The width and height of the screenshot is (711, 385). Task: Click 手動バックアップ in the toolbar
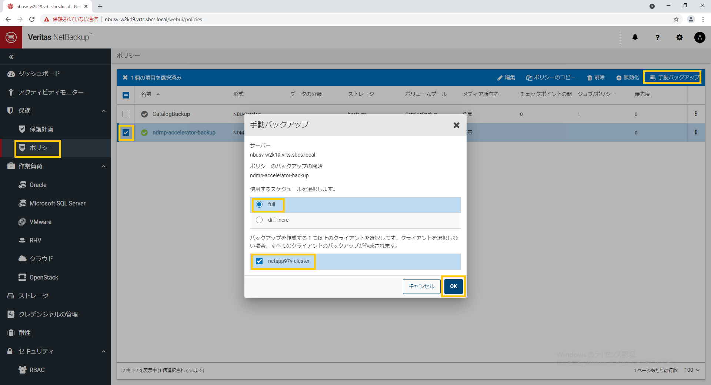pos(674,77)
